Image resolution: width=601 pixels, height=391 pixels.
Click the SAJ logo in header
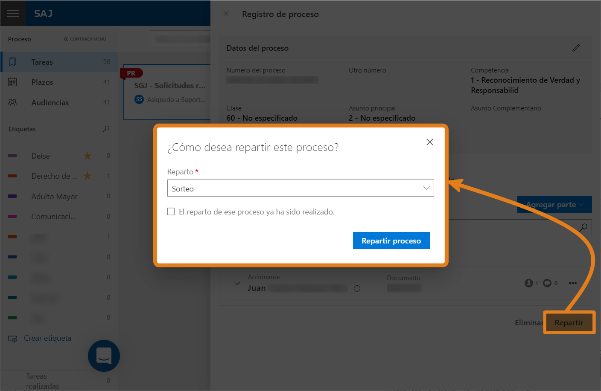pos(43,13)
